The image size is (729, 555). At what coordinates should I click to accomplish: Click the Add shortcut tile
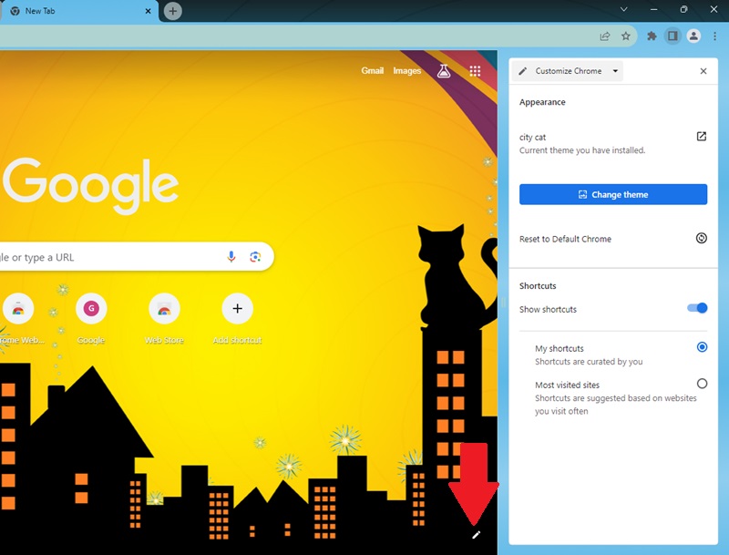[236, 310]
